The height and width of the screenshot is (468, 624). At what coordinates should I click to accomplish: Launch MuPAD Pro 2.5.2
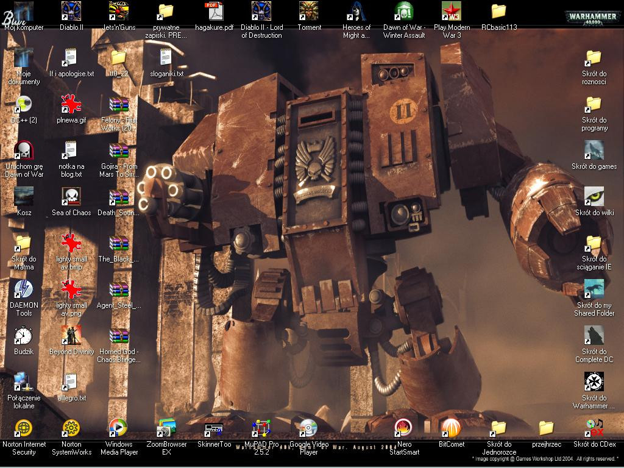pos(261,428)
